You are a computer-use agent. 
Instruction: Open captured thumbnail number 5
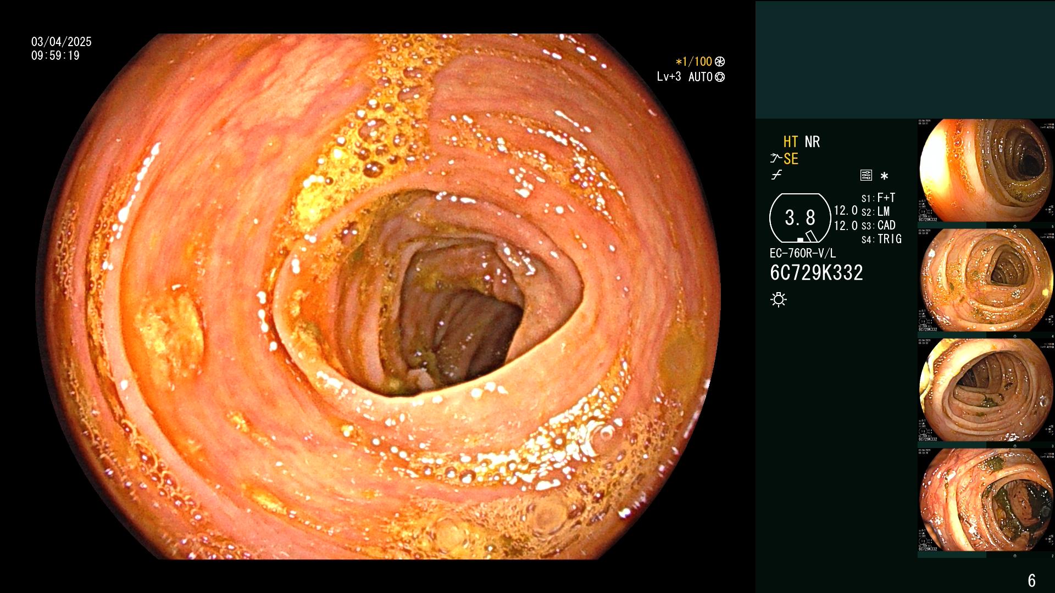tap(986, 171)
